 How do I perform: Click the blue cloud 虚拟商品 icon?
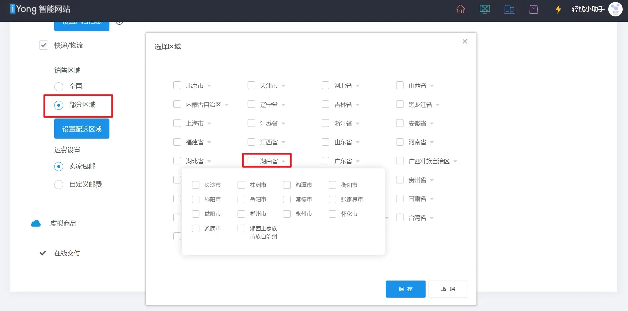click(x=36, y=224)
